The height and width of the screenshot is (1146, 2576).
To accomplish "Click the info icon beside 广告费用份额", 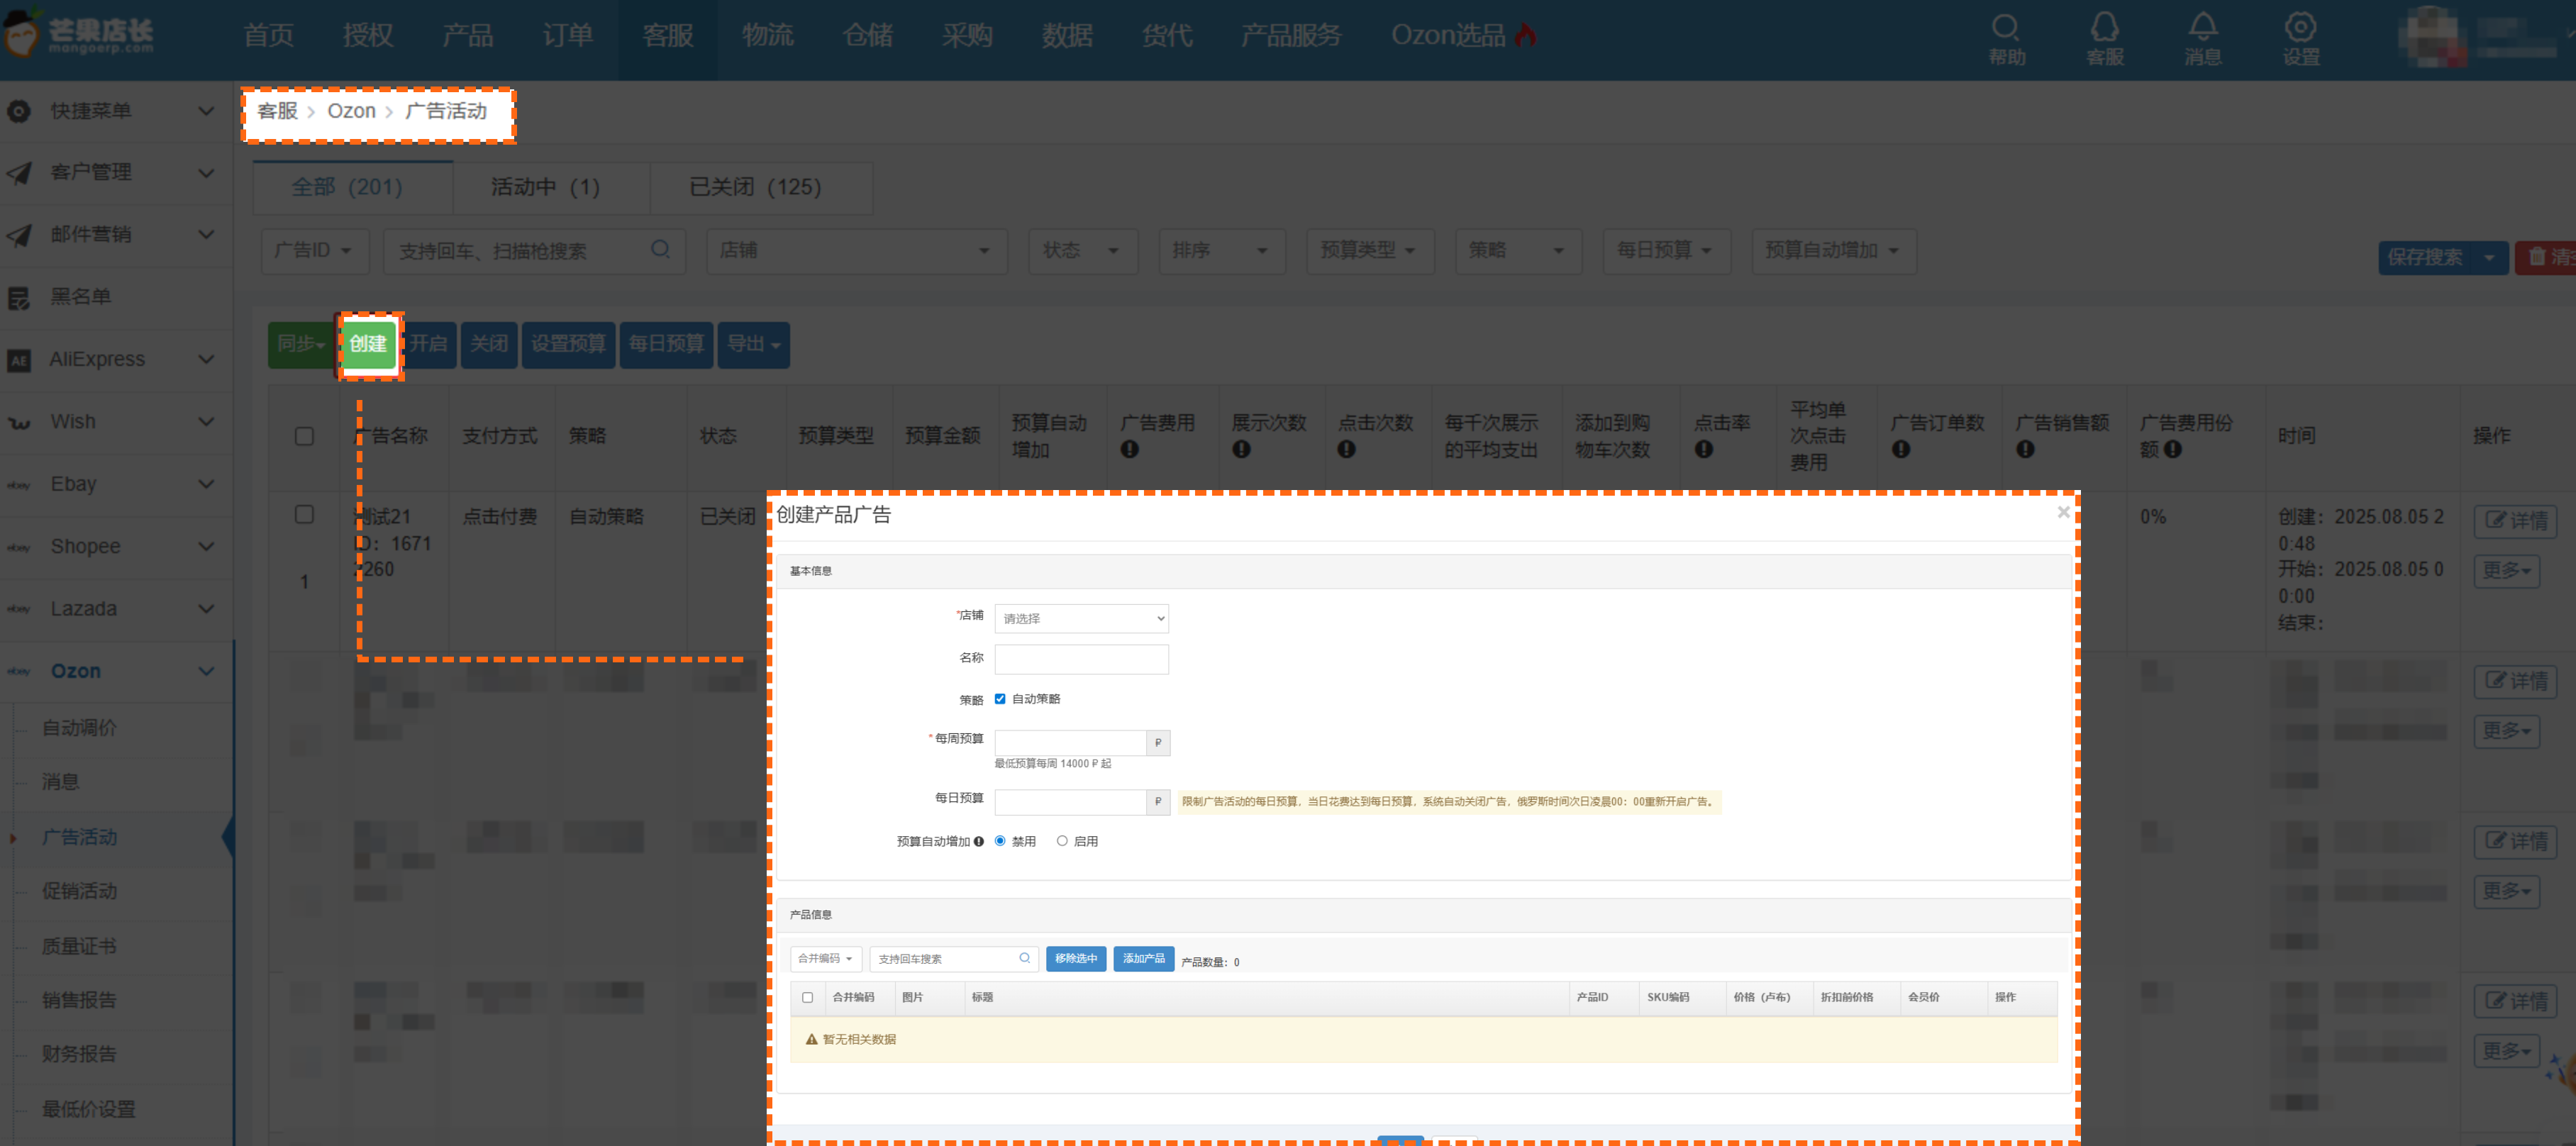I will point(2173,449).
